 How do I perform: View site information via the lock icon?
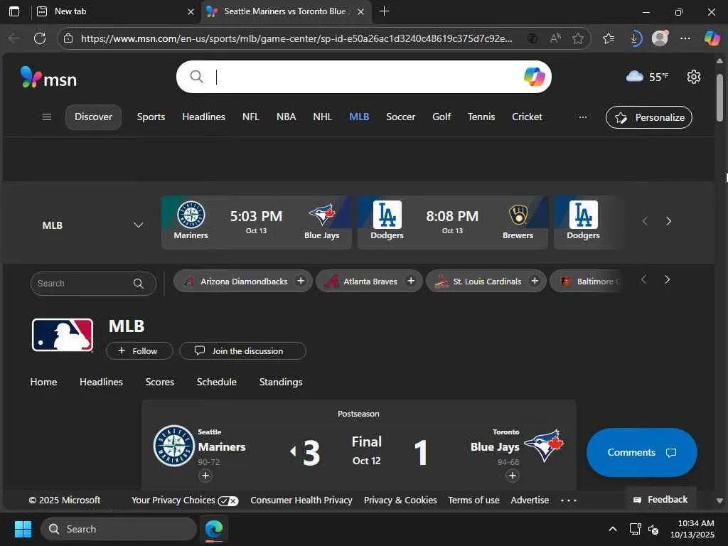tap(68, 38)
